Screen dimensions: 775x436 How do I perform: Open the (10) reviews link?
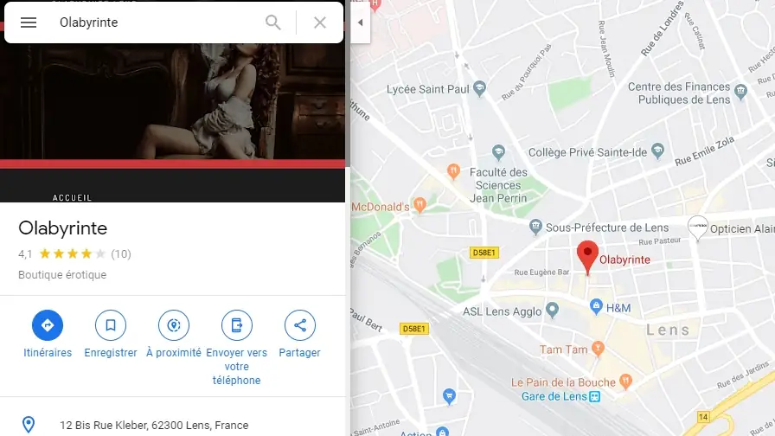[121, 254]
